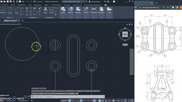
Task: Reload the browser page
Action: point(135,8)
